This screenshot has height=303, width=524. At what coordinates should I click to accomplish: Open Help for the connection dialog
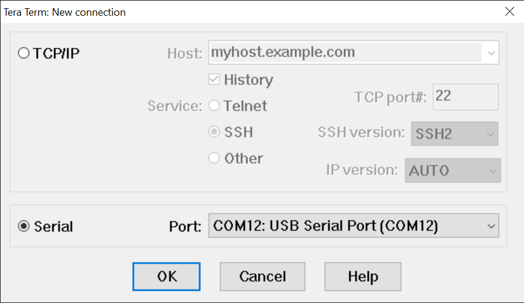tap(363, 276)
